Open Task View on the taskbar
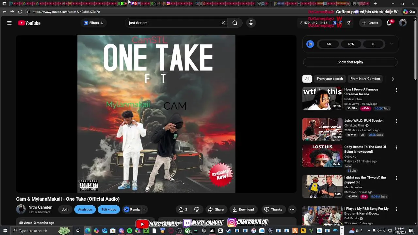Screen dimensions: 418x235 pos(78,231)
